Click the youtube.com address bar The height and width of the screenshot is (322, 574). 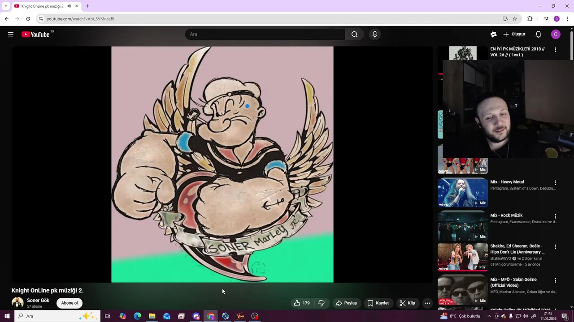tap(269, 19)
